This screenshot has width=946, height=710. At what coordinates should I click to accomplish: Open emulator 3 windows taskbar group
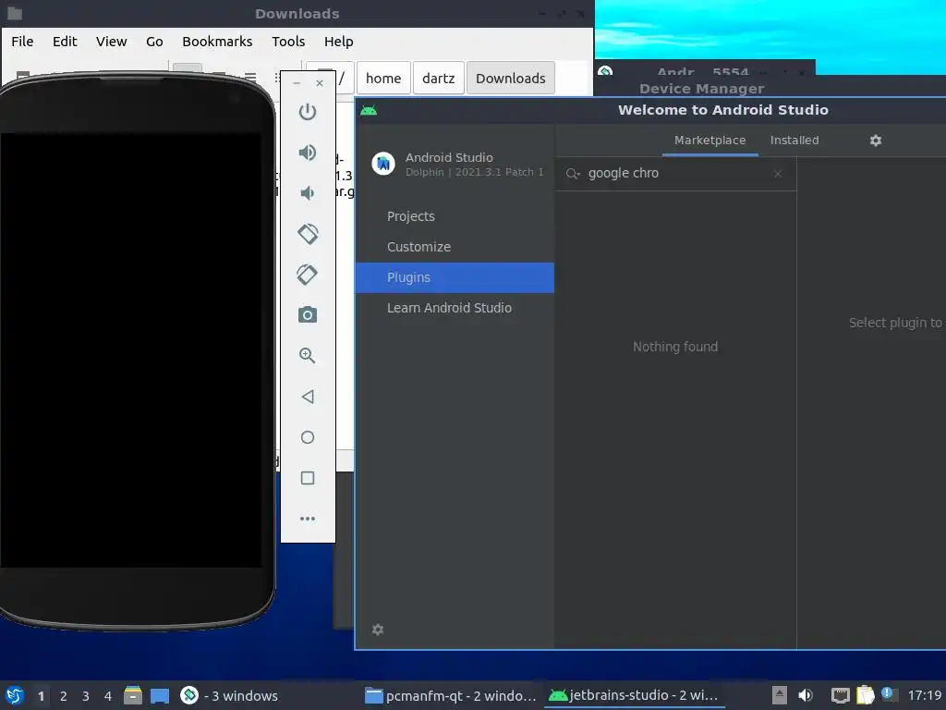click(x=229, y=695)
